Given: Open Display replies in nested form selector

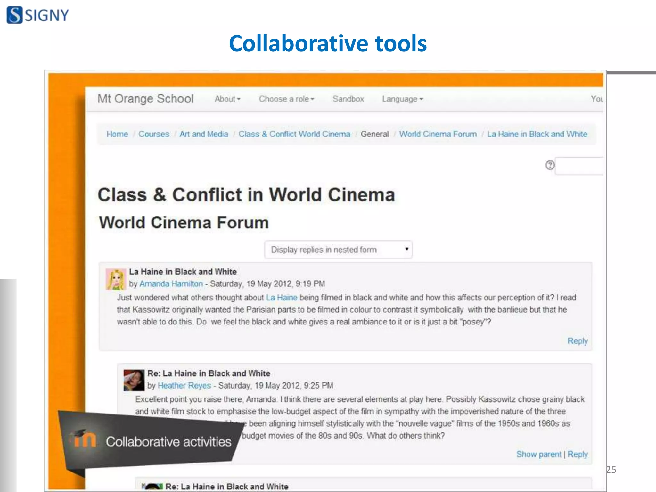Looking at the screenshot, I should tap(338, 250).
